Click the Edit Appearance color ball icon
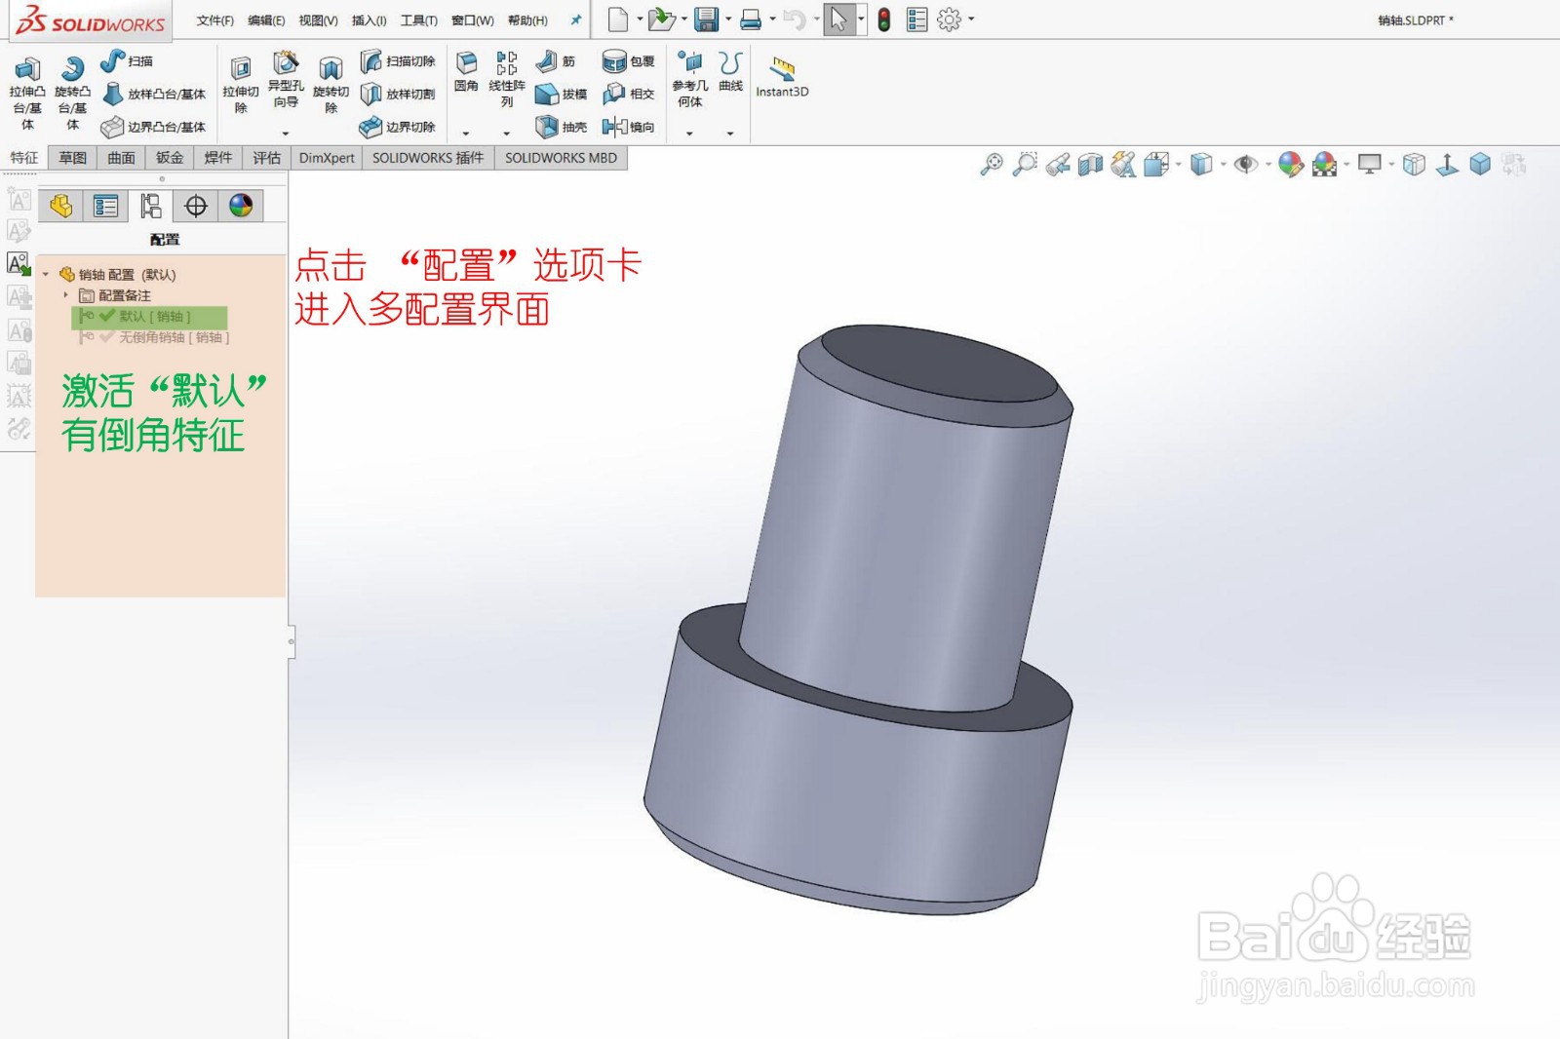This screenshot has width=1560, height=1039. coord(1291,165)
